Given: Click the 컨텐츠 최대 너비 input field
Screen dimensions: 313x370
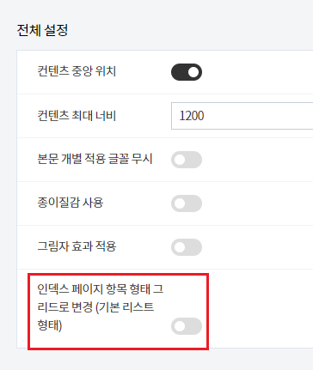Looking at the screenshot, I should coord(242,116).
